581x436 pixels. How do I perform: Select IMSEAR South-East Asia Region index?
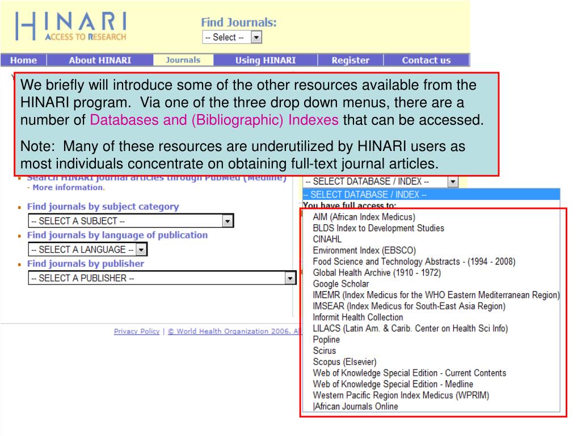pos(409,306)
